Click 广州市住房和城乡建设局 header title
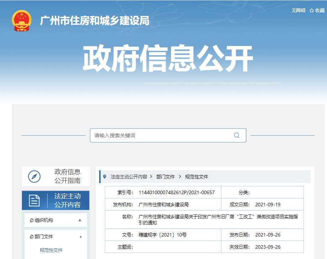 point(95,21)
